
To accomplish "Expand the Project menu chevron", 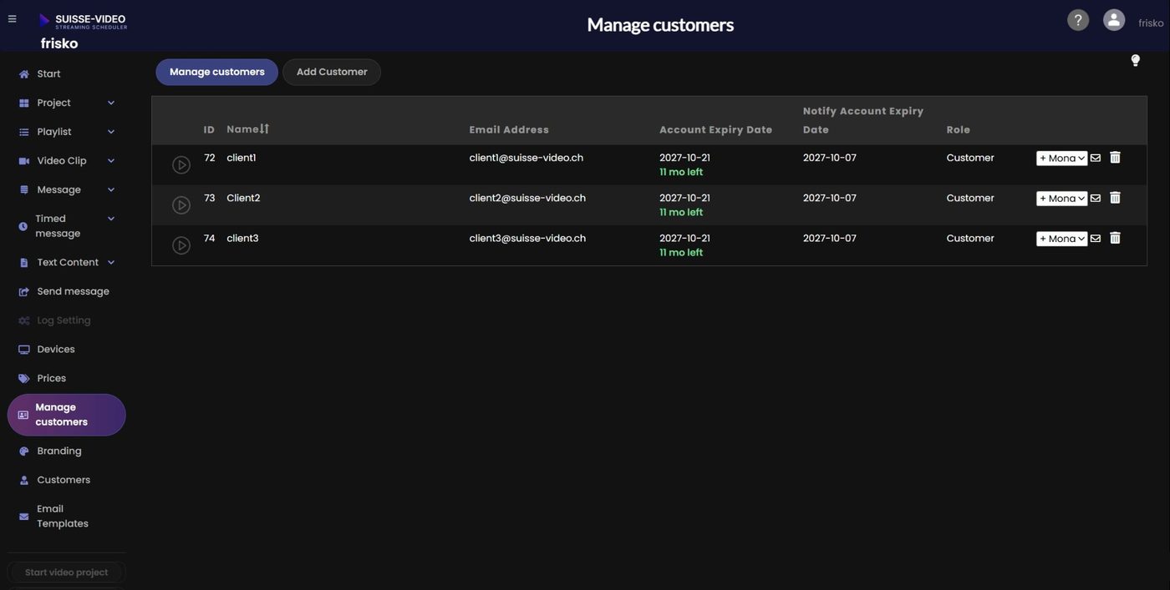I will 111,103.
